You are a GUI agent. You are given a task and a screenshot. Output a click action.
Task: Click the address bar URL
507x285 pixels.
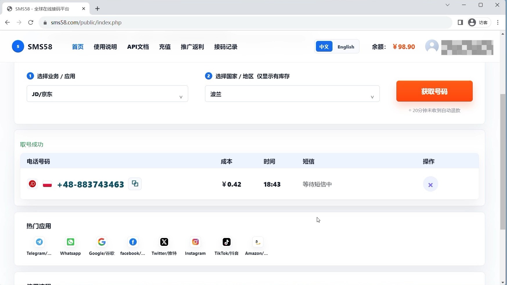pyautogui.click(x=86, y=23)
